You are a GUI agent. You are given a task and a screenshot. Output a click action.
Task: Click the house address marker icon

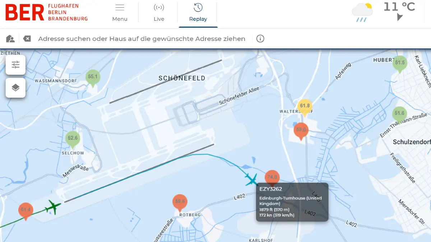coord(10,38)
